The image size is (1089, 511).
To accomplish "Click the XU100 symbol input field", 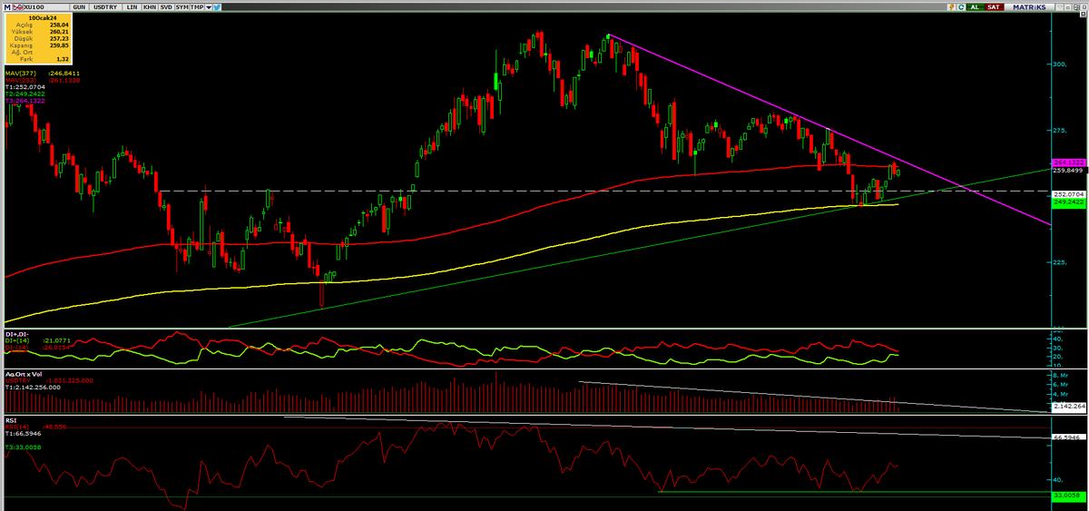I will [x=45, y=7].
